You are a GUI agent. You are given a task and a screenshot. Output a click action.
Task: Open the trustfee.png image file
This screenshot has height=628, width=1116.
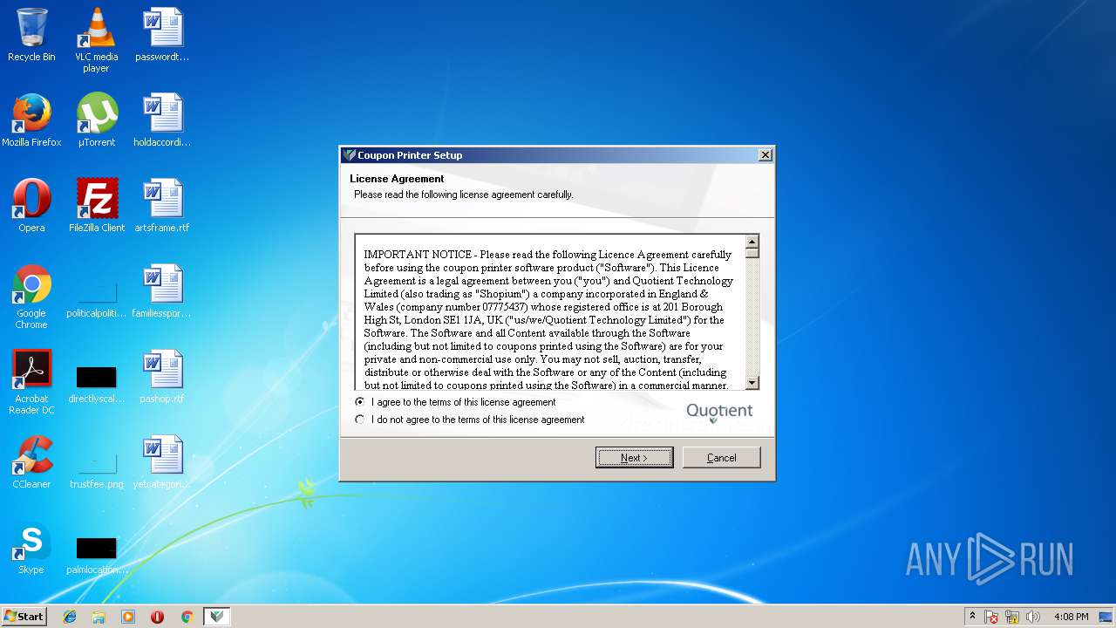96,469
